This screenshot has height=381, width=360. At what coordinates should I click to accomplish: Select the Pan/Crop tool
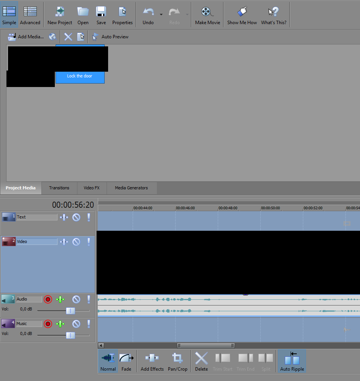pyautogui.click(x=178, y=362)
